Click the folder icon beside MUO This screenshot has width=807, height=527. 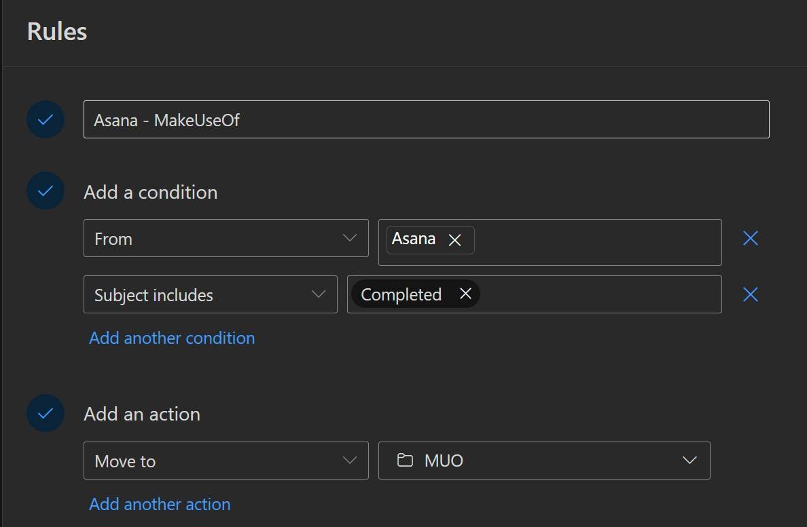406,461
